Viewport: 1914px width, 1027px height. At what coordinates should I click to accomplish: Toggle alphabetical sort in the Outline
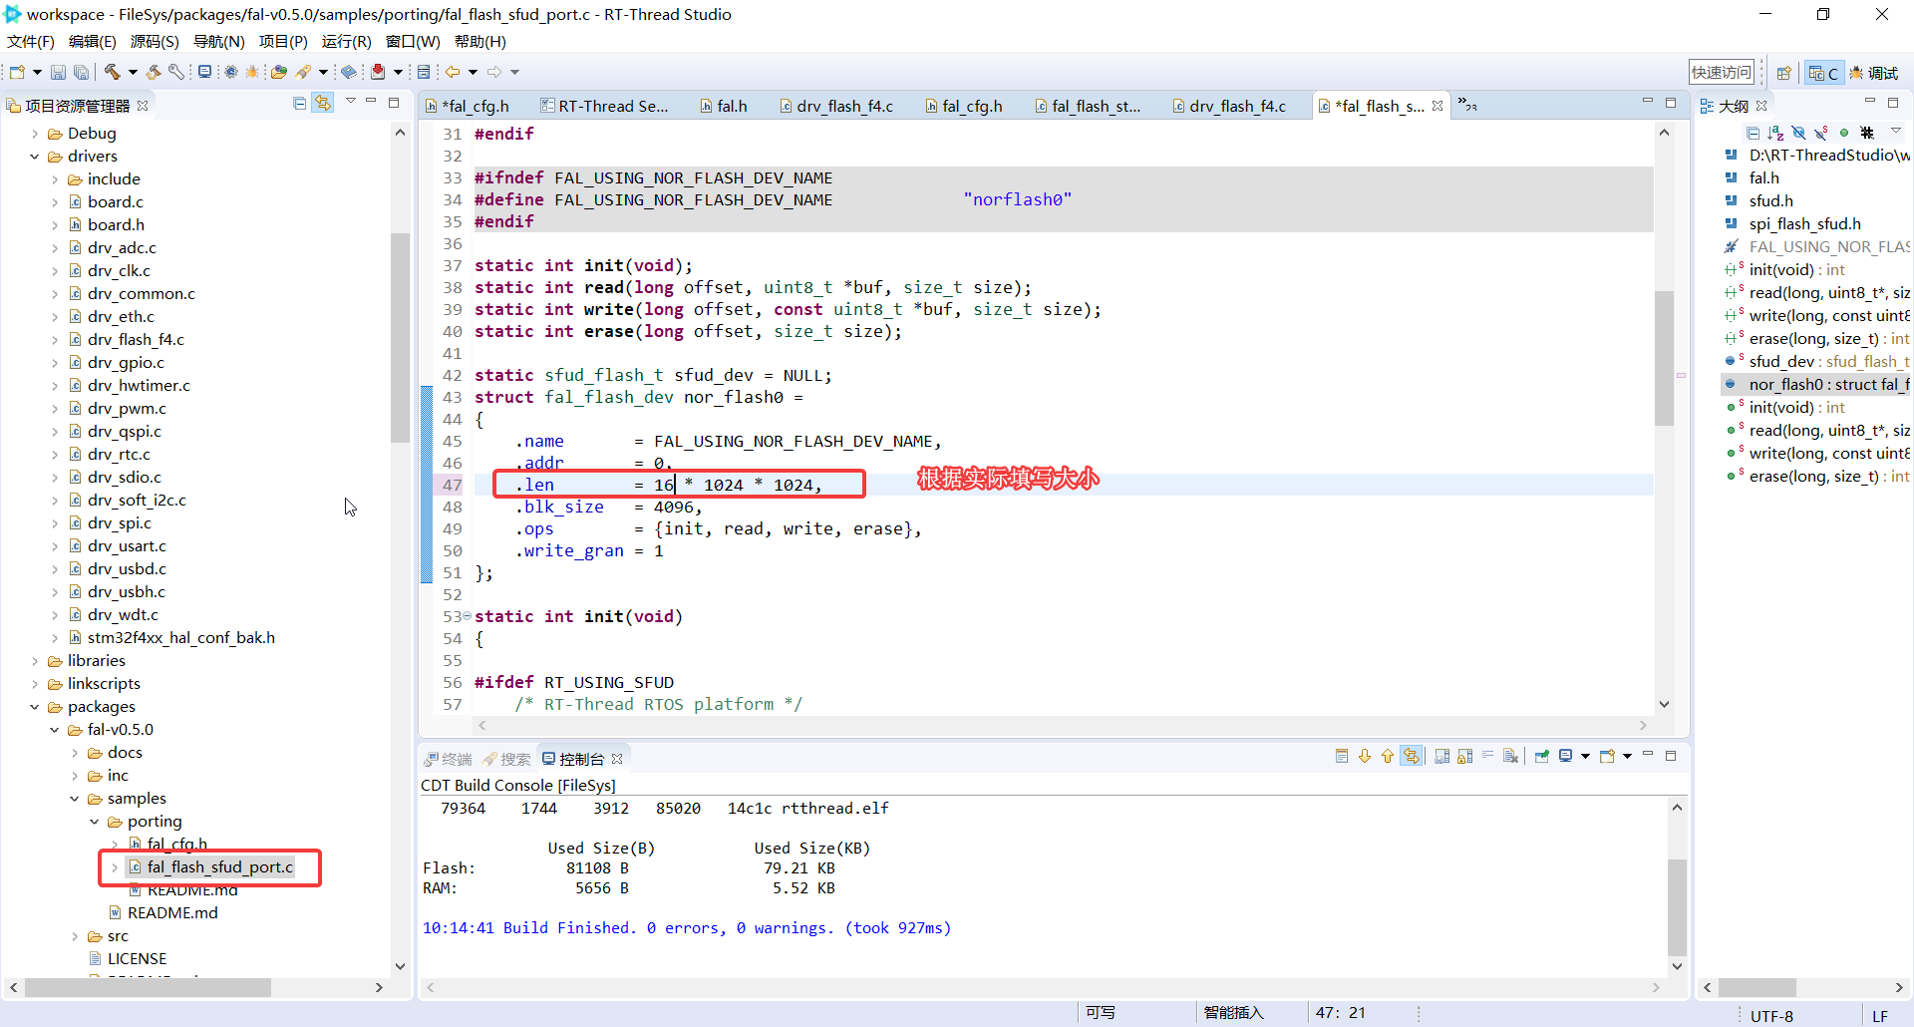(1775, 133)
